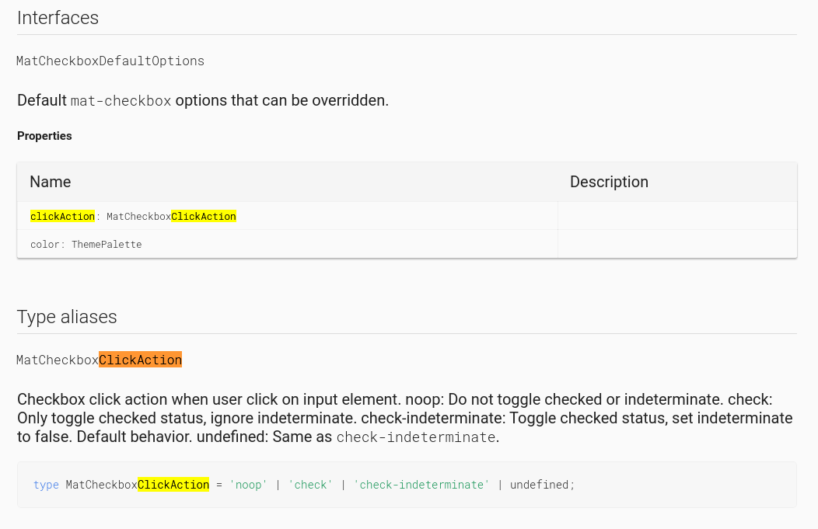This screenshot has height=529, width=818.
Task: Click the Description column header
Action: tap(609, 182)
